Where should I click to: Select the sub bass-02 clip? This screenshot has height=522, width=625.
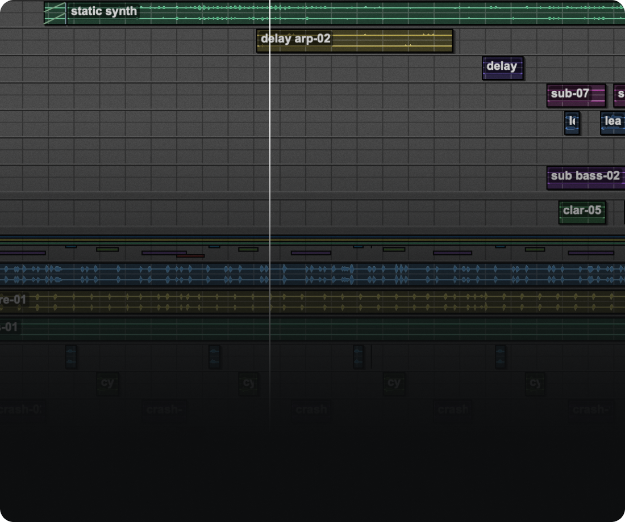pyautogui.click(x=586, y=178)
